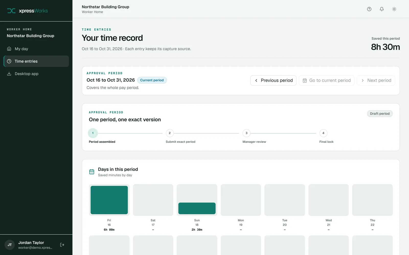Open the help question-mark icon
The height and width of the screenshot is (255, 409).
[369, 9]
